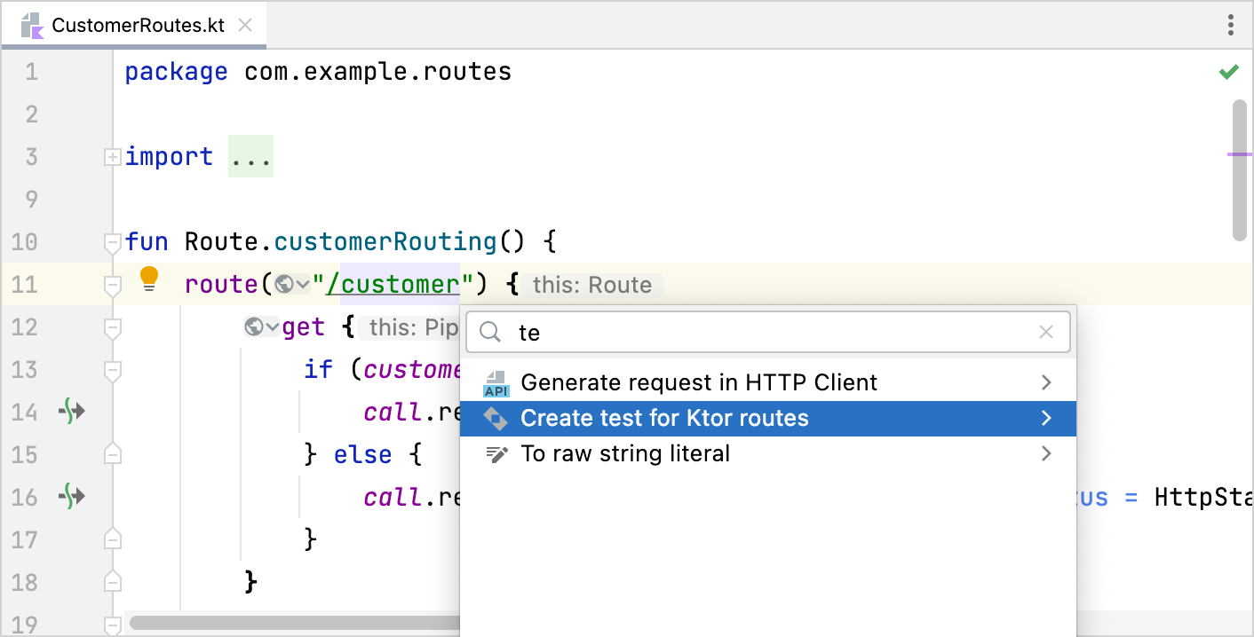This screenshot has height=637, width=1254.
Task: Choose Generate request in HTTP Client
Action: (x=698, y=382)
